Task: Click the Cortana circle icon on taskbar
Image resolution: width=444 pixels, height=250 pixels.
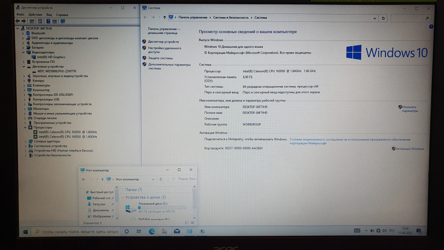Action: pyautogui.click(x=127, y=231)
